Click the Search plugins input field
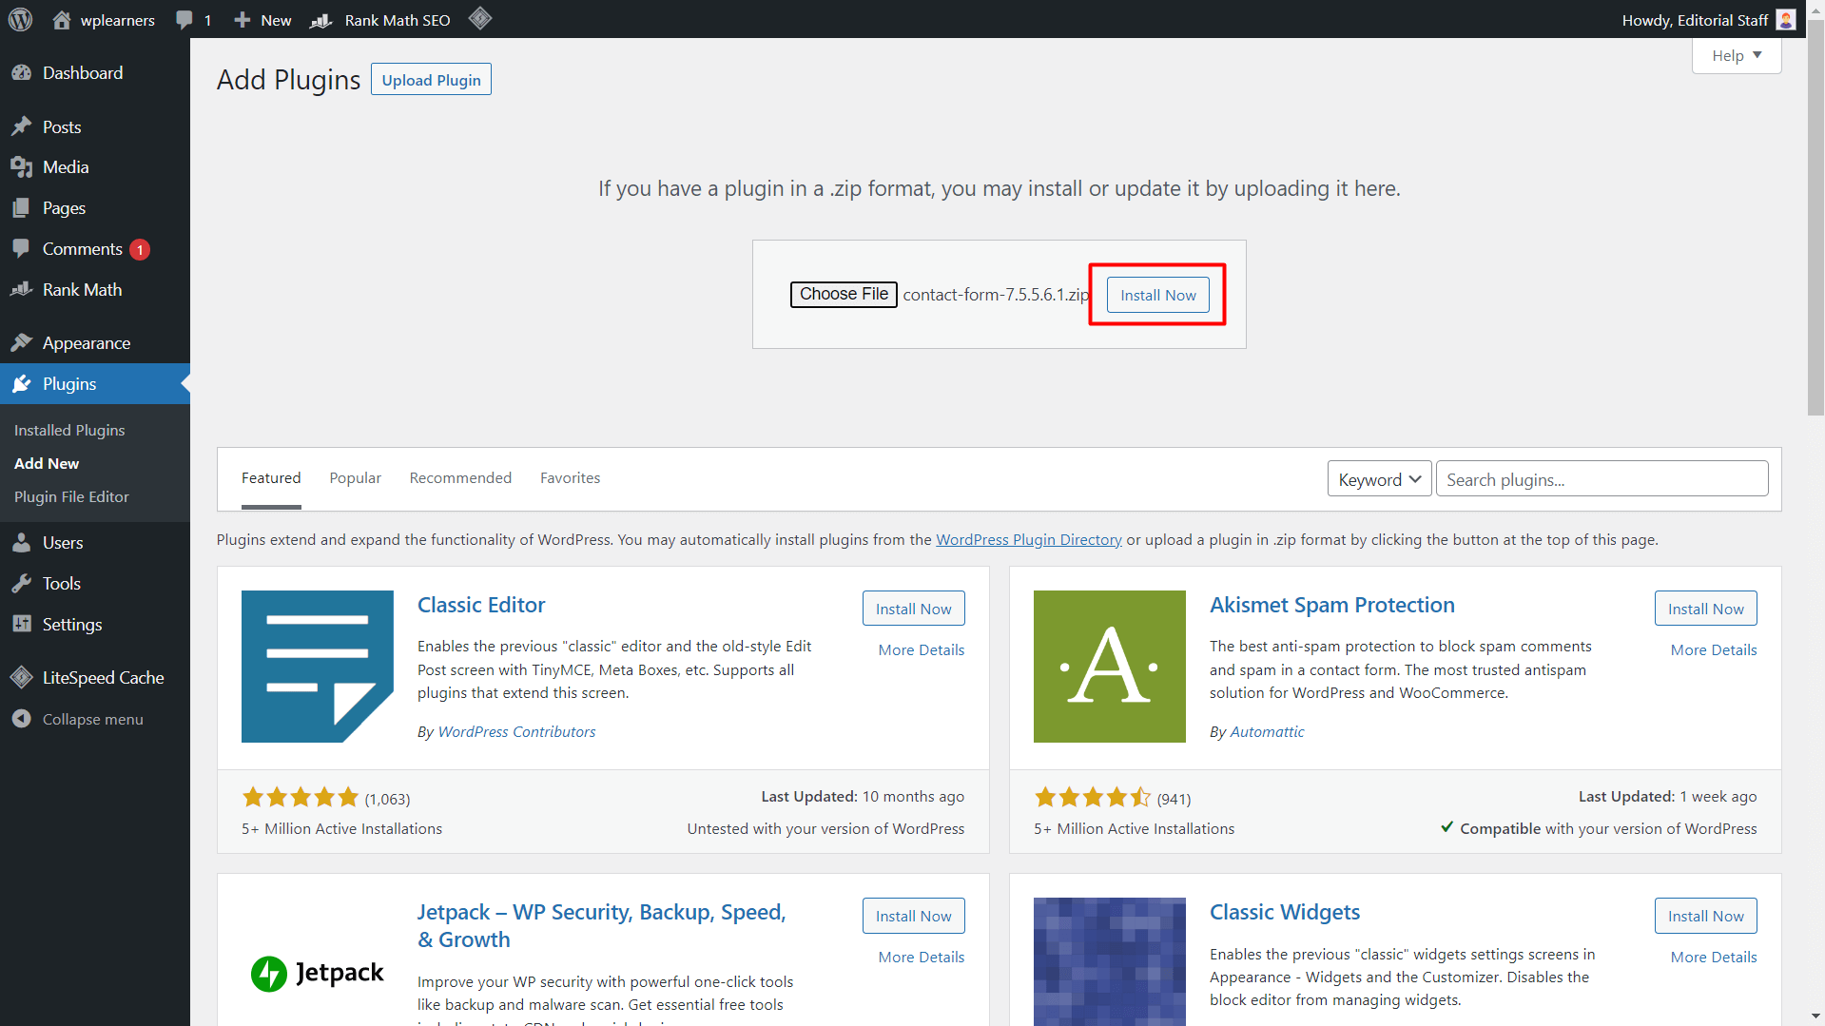The width and height of the screenshot is (1825, 1026). point(1602,479)
